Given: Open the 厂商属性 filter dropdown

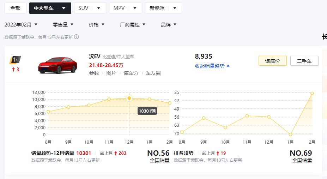Looking at the screenshot, I should click(132, 25).
